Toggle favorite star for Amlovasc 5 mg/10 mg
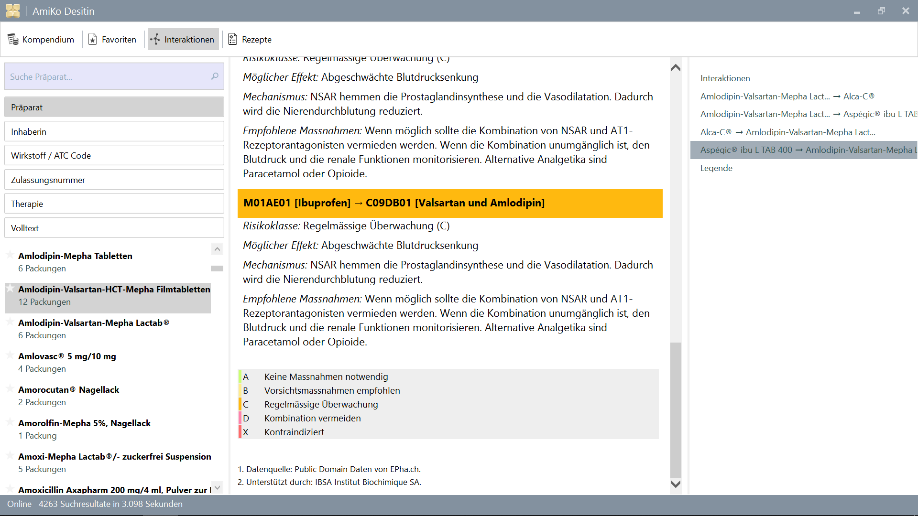 click(x=10, y=355)
